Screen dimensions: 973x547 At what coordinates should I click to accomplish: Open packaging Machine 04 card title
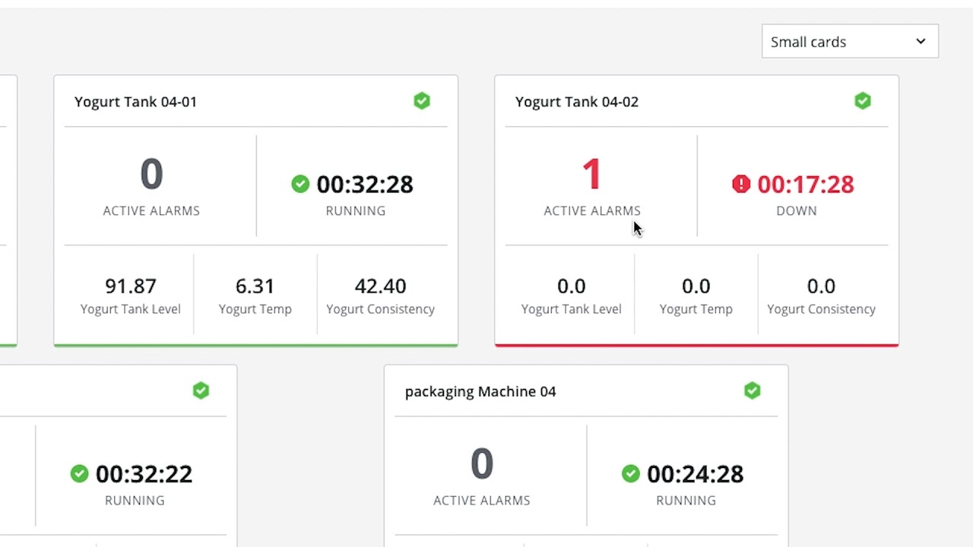(480, 391)
